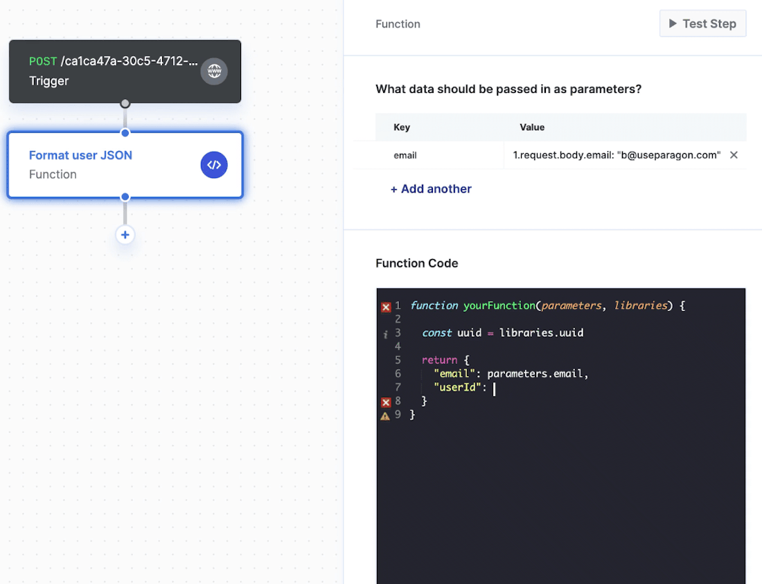Click the email key cell
762x584 pixels.
click(405, 154)
